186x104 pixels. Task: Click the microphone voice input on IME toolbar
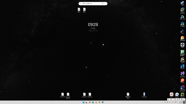(x=175, y=99)
